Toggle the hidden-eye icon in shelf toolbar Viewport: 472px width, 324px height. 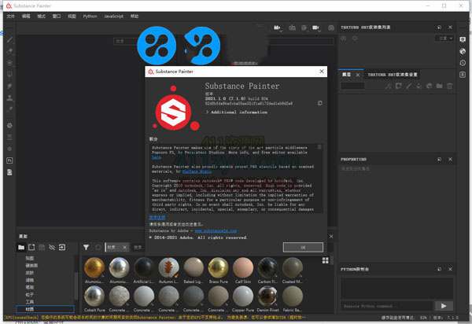coord(50,247)
